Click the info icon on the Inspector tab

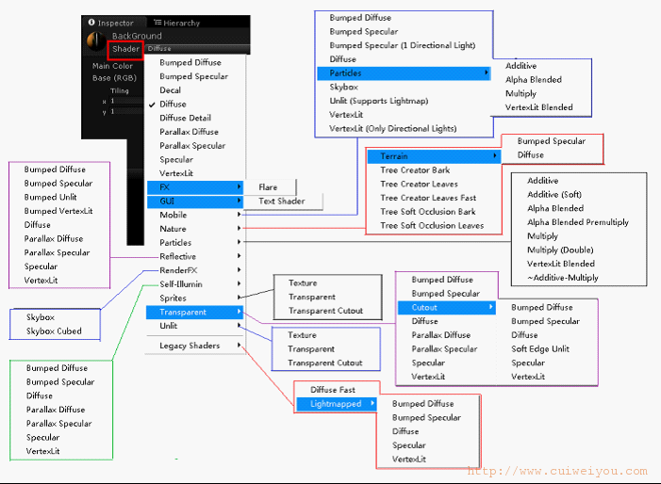pos(91,23)
